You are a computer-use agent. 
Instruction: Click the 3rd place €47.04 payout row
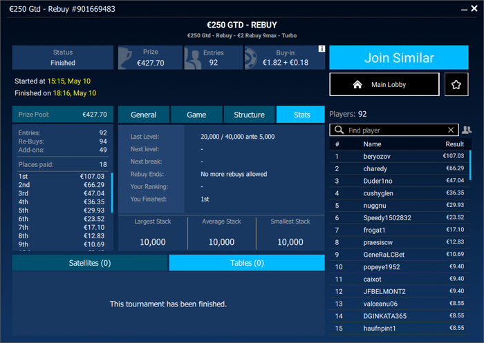click(x=62, y=193)
